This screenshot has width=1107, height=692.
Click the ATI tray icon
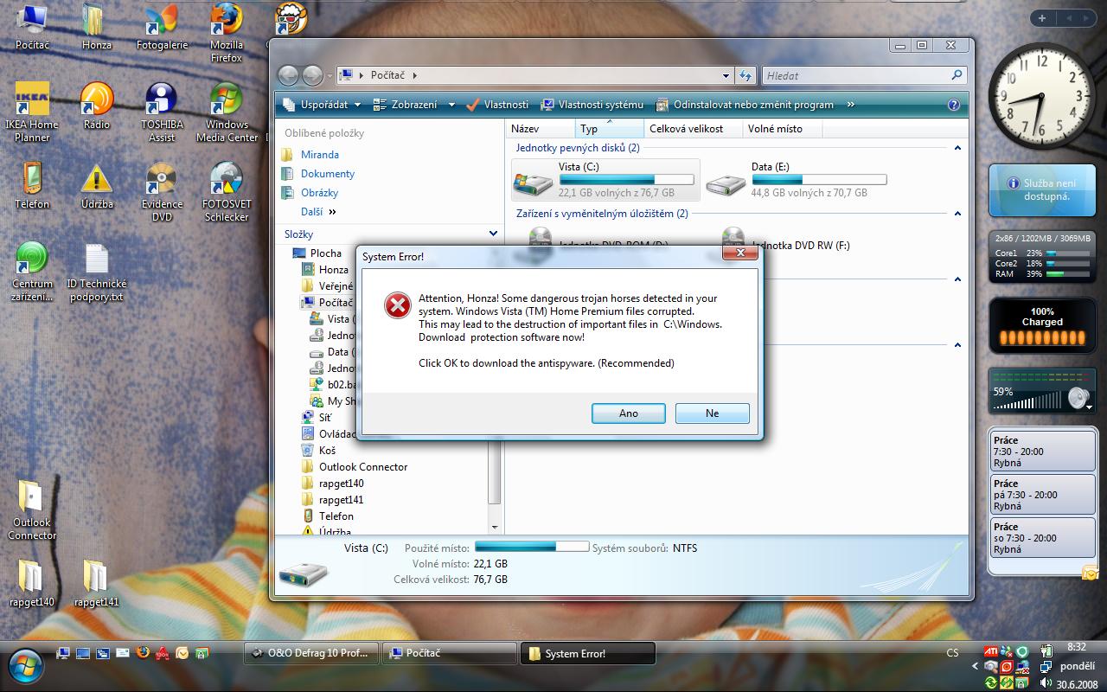(991, 651)
